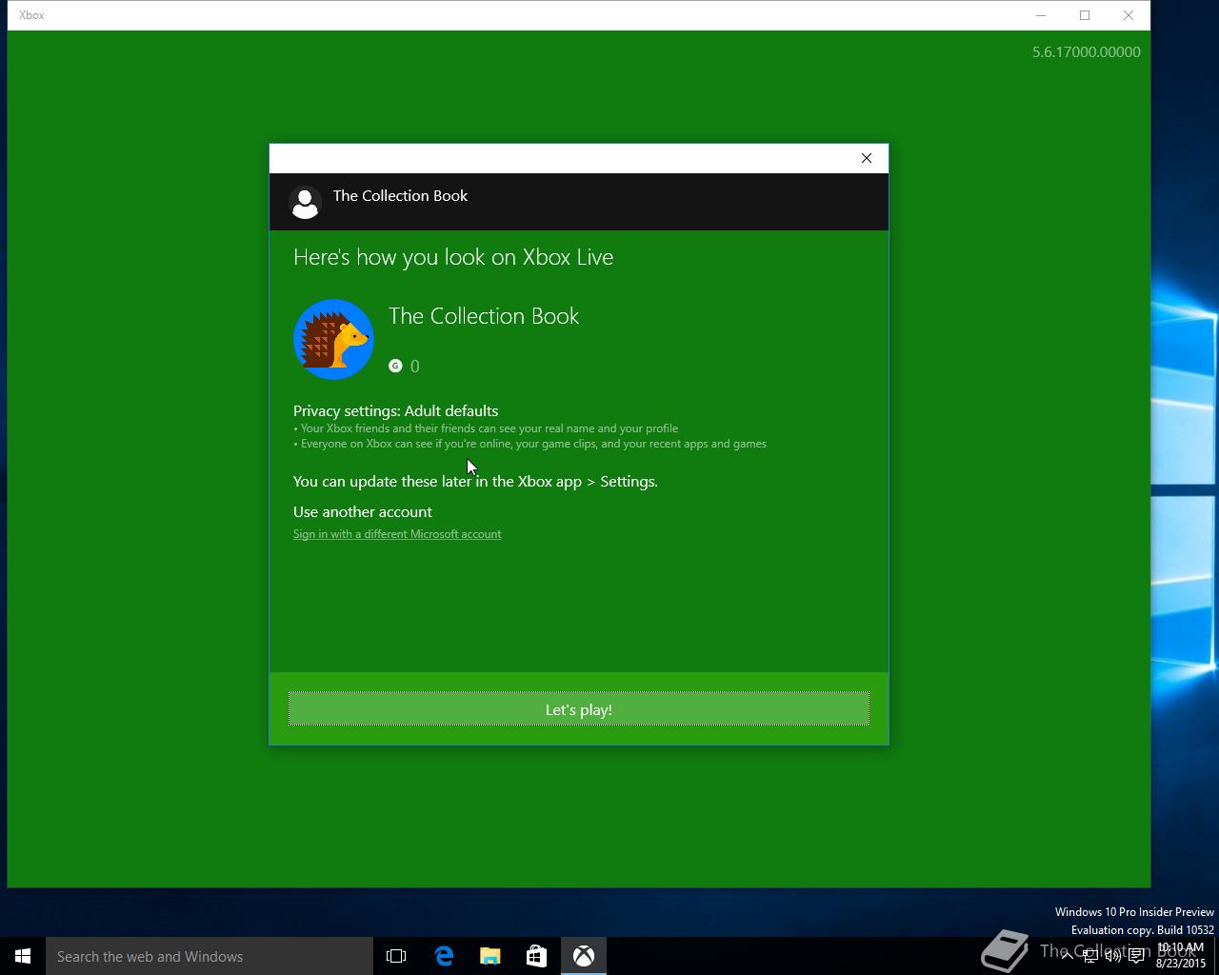Click the Use another account heading
The image size is (1219, 975).
click(363, 511)
